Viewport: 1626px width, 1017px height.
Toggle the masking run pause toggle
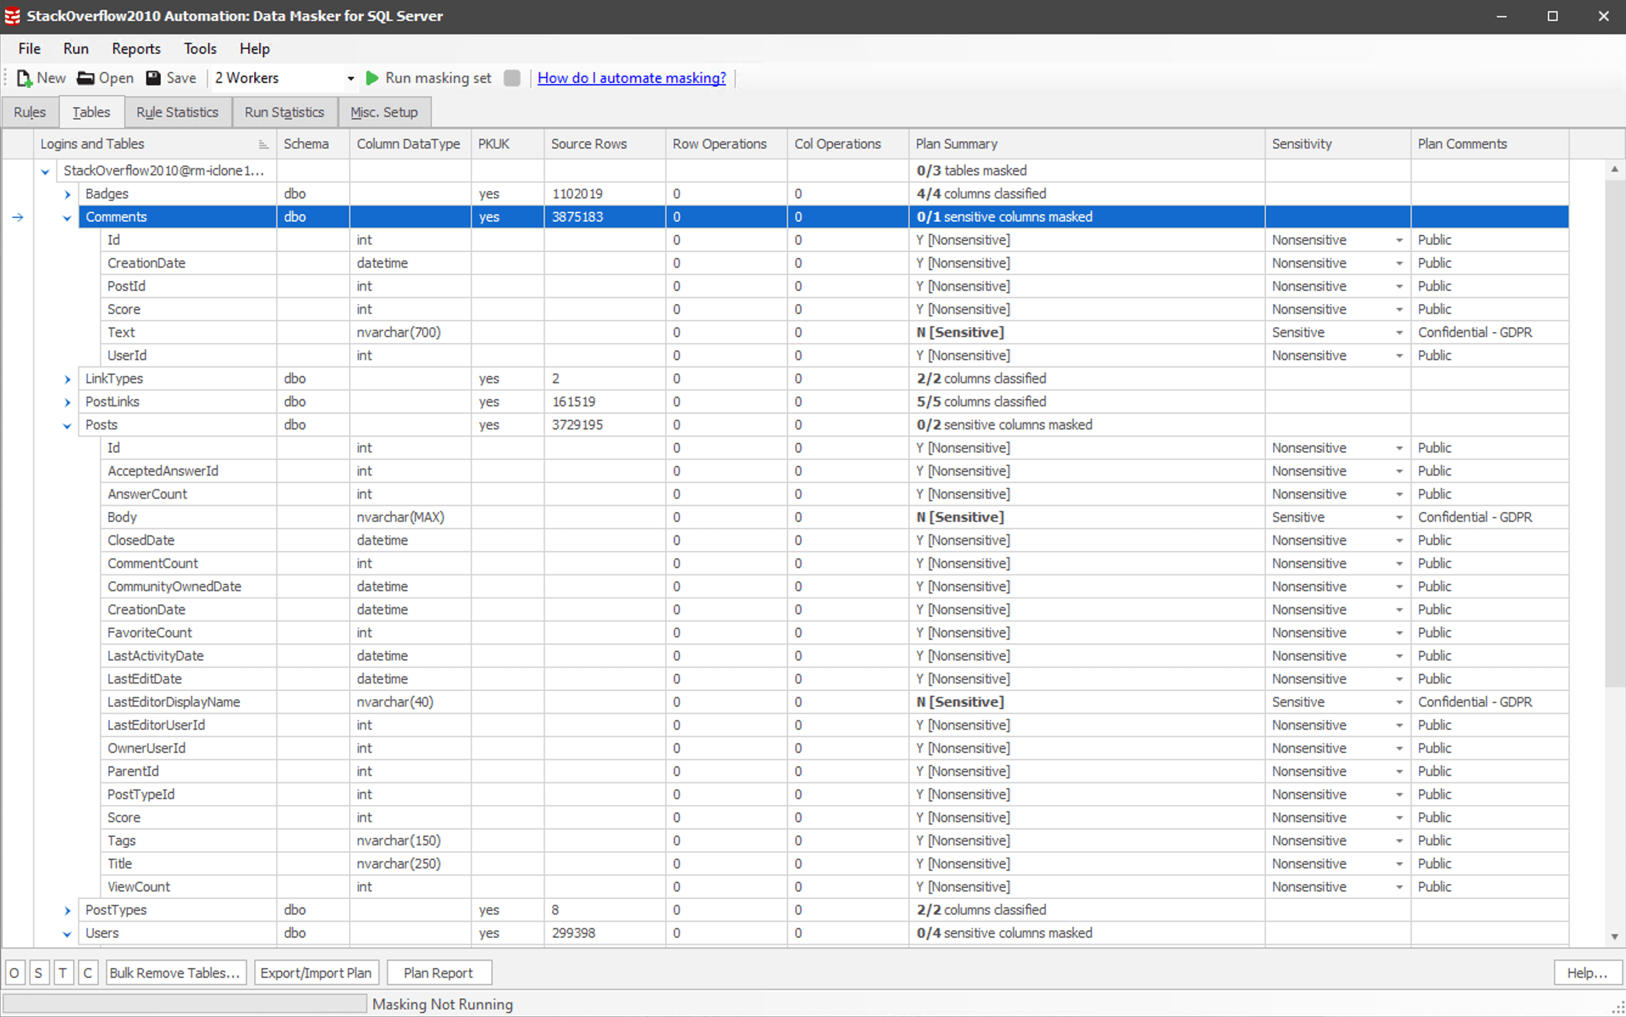point(511,77)
